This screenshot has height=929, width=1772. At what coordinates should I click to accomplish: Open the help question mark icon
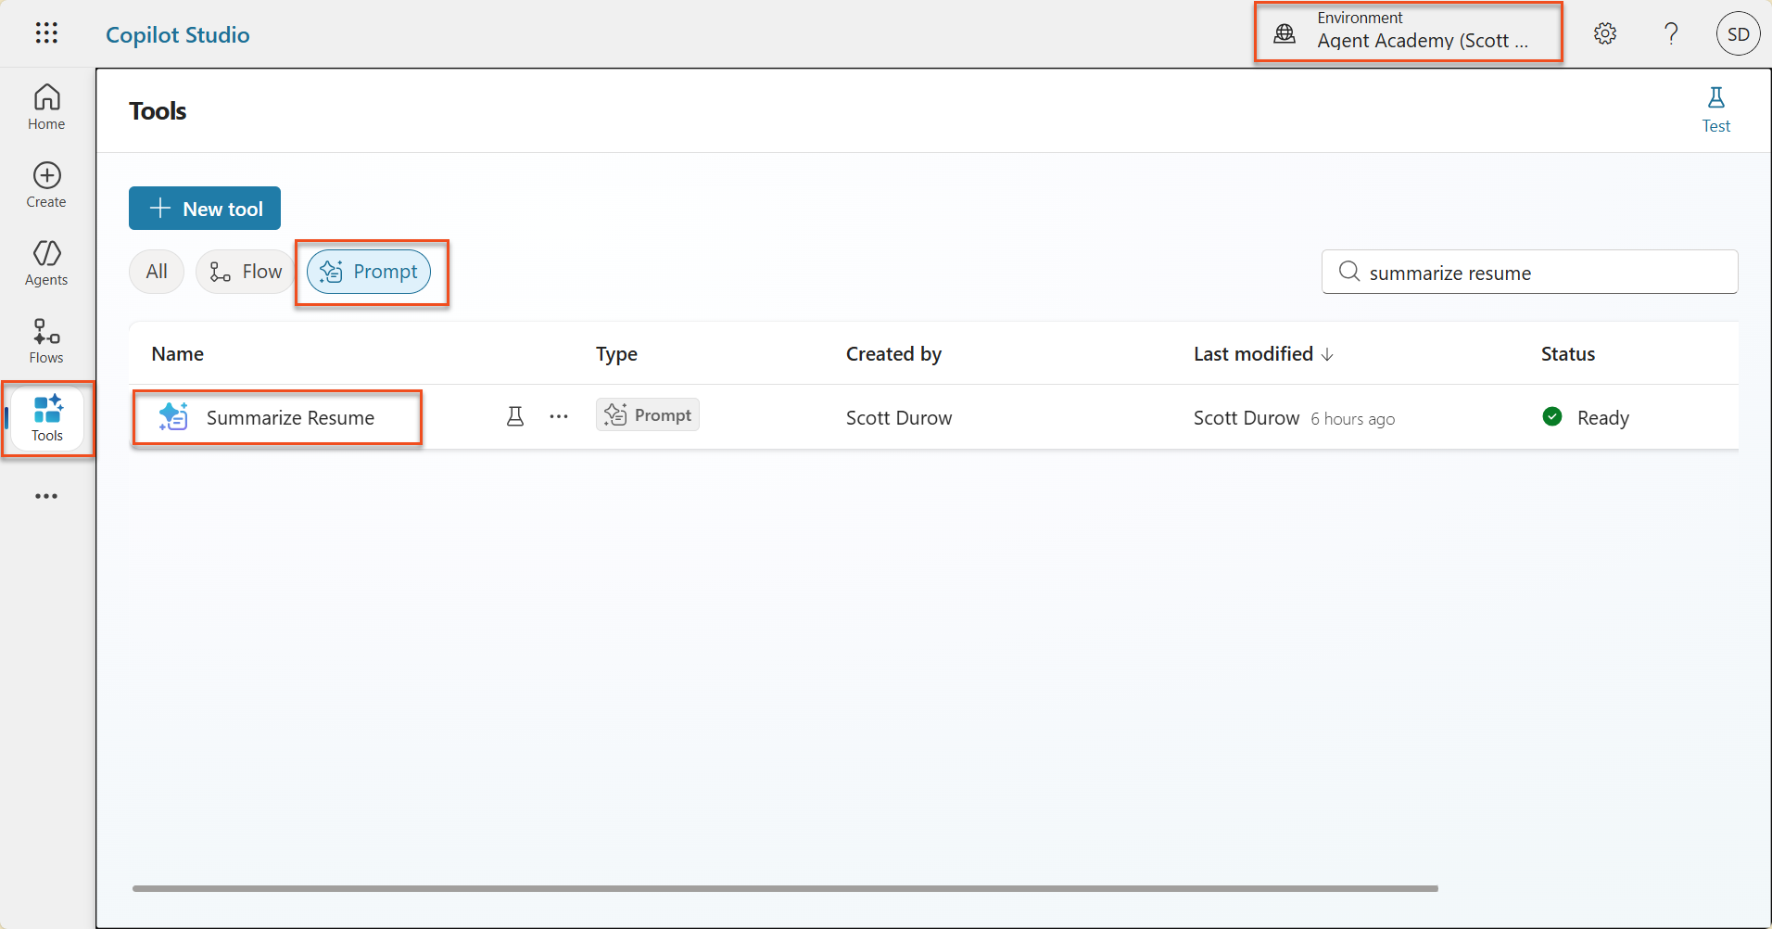(x=1671, y=34)
